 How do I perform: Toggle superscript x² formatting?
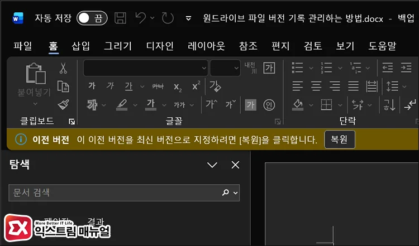click(x=196, y=86)
